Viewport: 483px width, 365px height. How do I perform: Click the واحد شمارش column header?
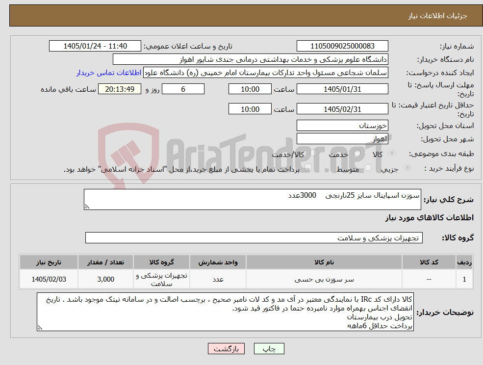[218, 262]
